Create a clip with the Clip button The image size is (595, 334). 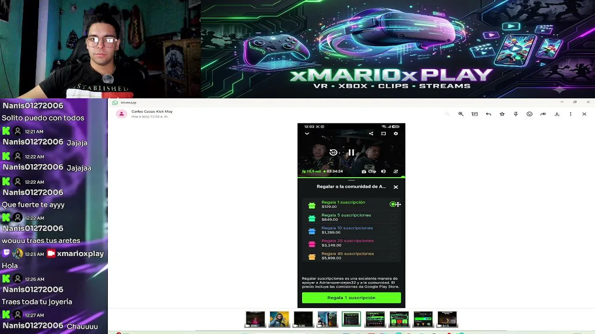point(369,171)
